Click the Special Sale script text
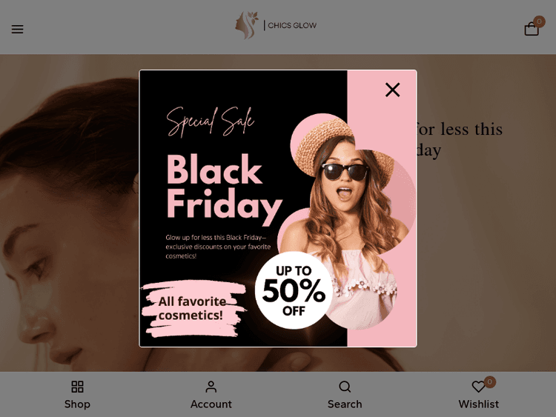 (x=211, y=122)
